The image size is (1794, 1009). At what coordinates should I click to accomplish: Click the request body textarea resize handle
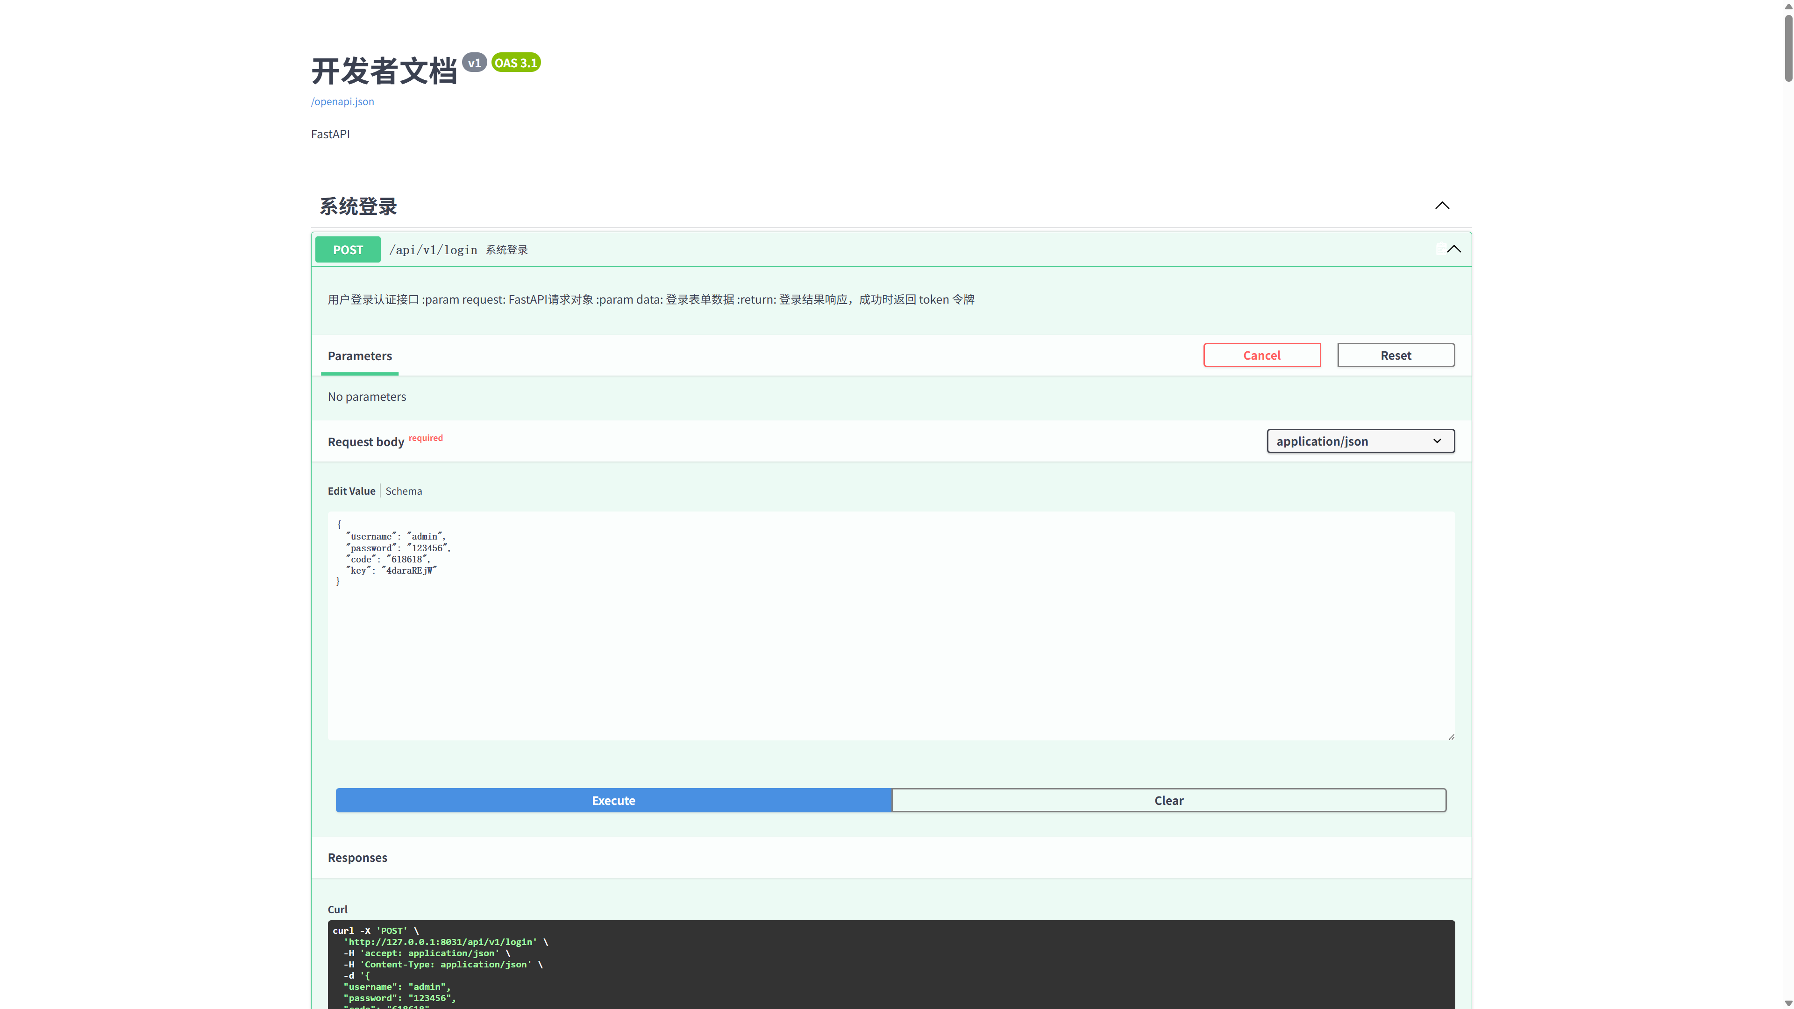click(x=1451, y=736)
